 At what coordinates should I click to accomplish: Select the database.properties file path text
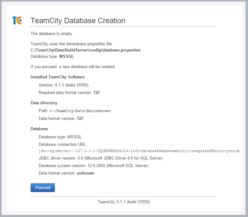tap(85, 50)
